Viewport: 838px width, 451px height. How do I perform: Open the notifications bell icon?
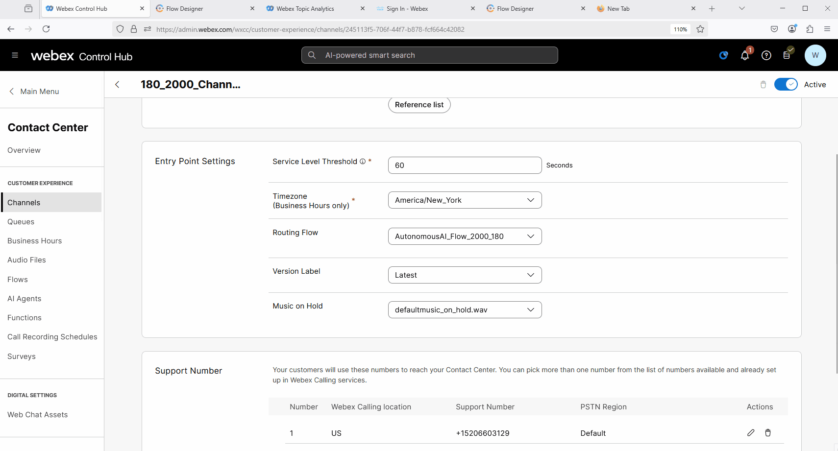pos(744,55)
